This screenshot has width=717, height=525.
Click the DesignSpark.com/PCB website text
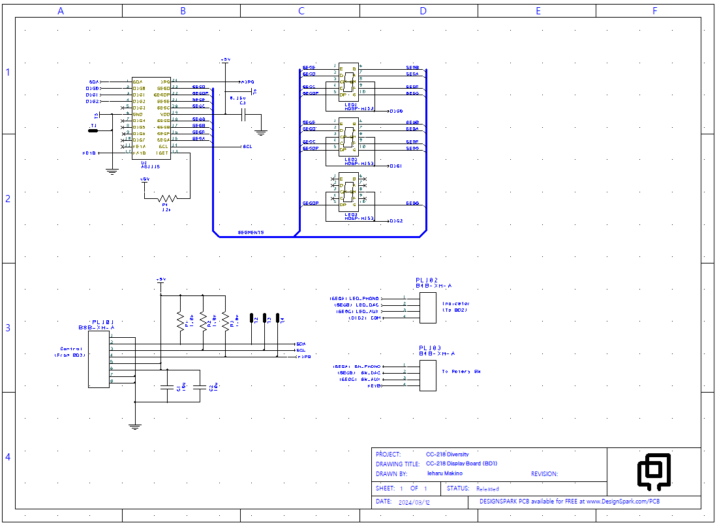(x=623, y=502)
